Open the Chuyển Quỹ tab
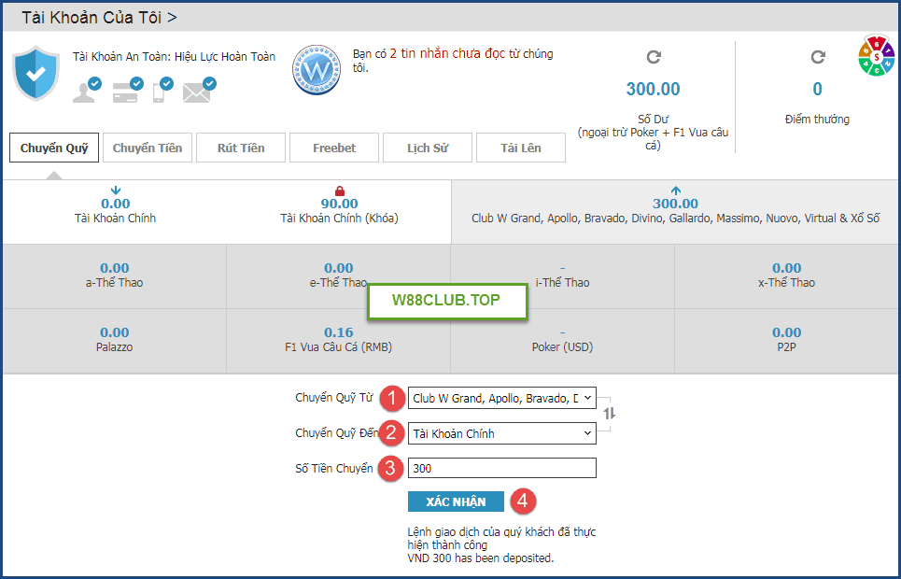Screen dimensions: 901x579 54,148
